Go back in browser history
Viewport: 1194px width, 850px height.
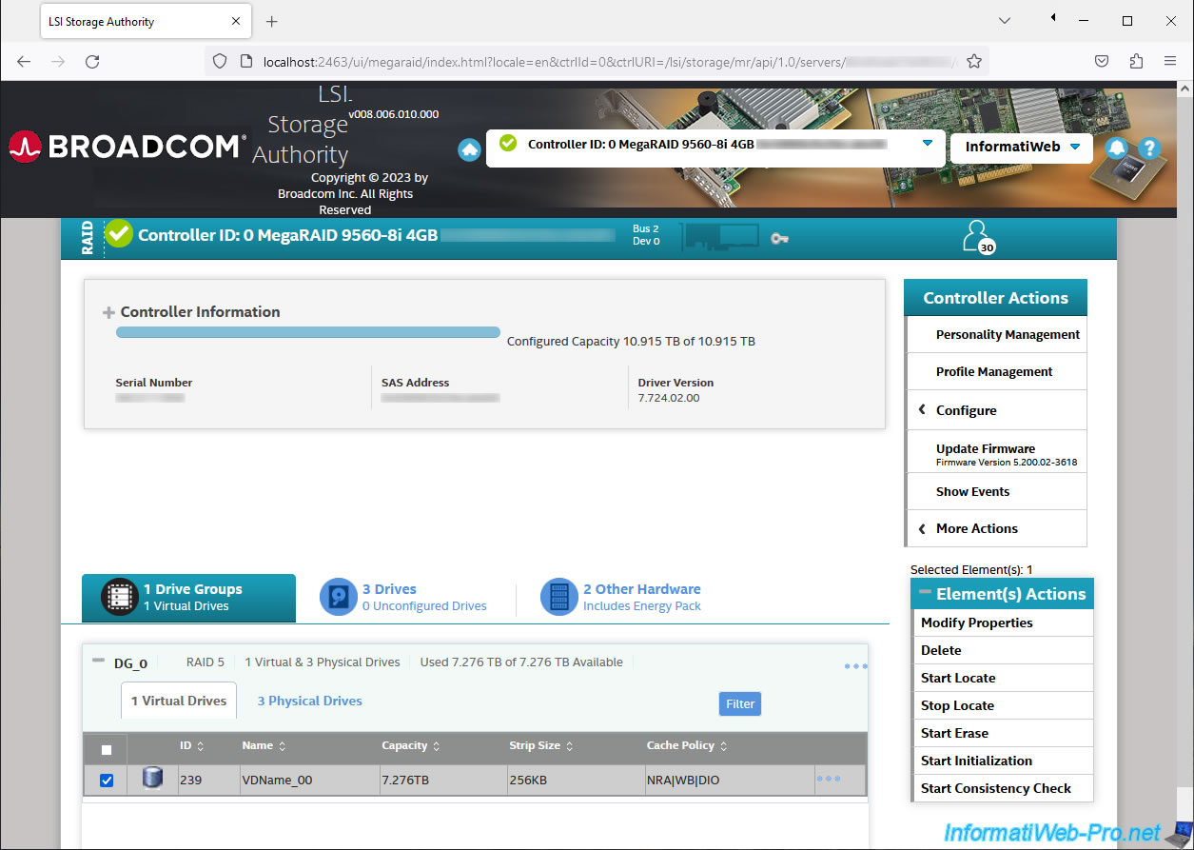point(24,61)
